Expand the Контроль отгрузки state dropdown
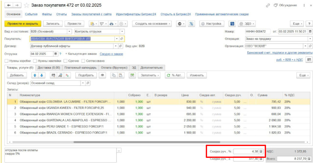 coord(122,31)
